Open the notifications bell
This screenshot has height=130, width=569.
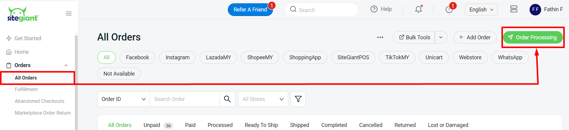pos(418,9)
